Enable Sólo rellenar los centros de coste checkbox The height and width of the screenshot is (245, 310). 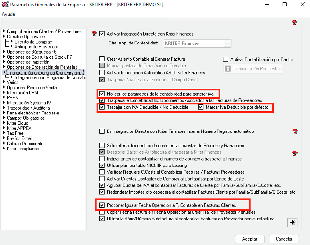coord(102,145)
